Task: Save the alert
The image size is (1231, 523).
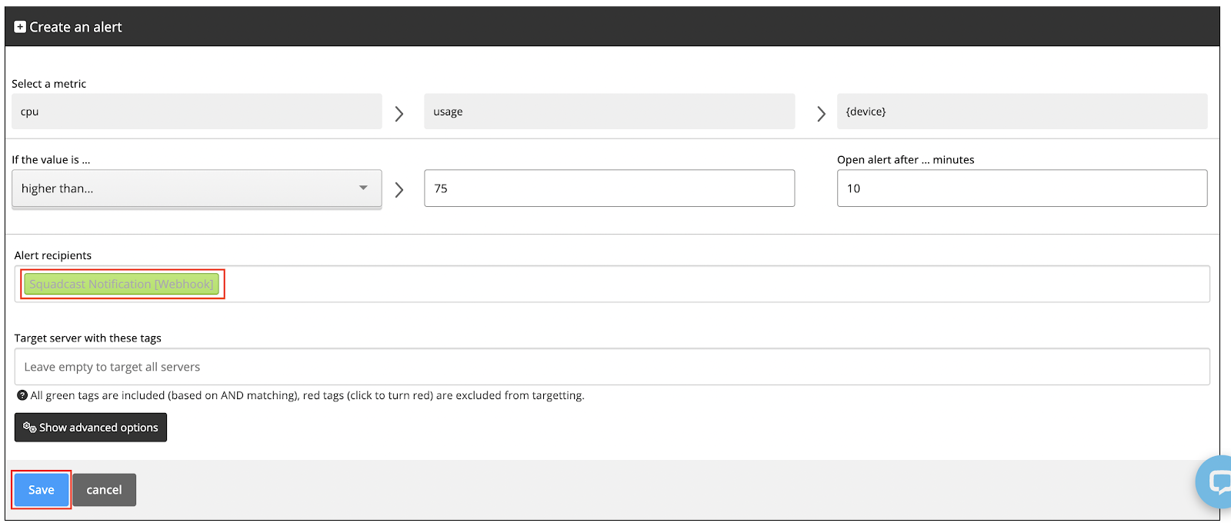Action: [x=42, y=490]
